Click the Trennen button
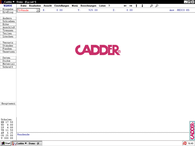The height and width of the screenshot is (146, 195). [8, 30]
